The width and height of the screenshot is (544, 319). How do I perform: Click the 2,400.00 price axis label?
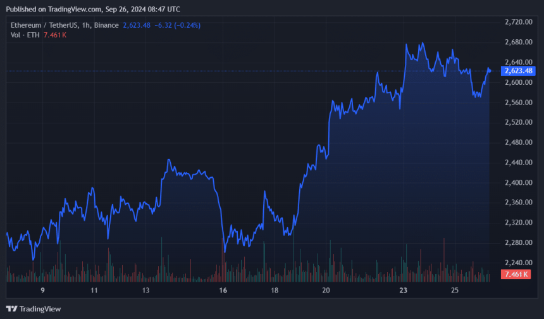pyautogui.click(x=518, y=182)
